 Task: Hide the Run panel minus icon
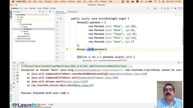[x=182, y=63]
